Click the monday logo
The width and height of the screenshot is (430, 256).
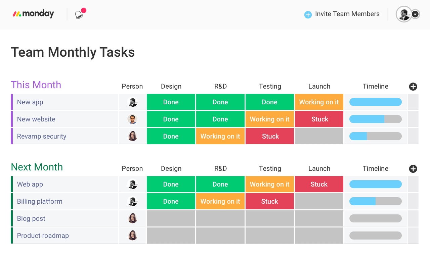[33, 14]
